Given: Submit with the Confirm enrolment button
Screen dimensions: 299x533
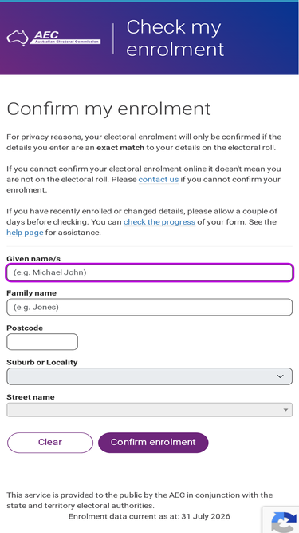Looking at the screenshot, I should [153, 442].
